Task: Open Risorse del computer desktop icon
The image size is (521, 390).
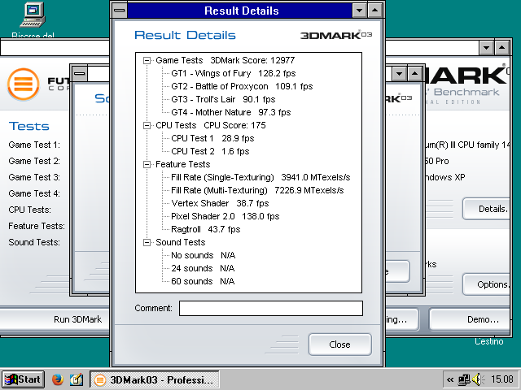Action: click(x=33, y=19)
